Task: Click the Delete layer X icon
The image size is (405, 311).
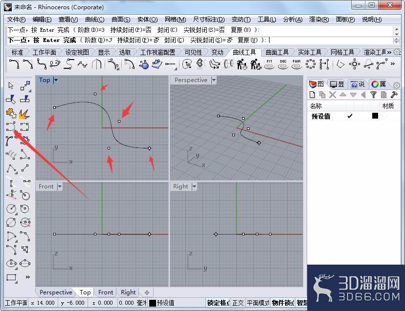Action: click(x=333, y=95)
